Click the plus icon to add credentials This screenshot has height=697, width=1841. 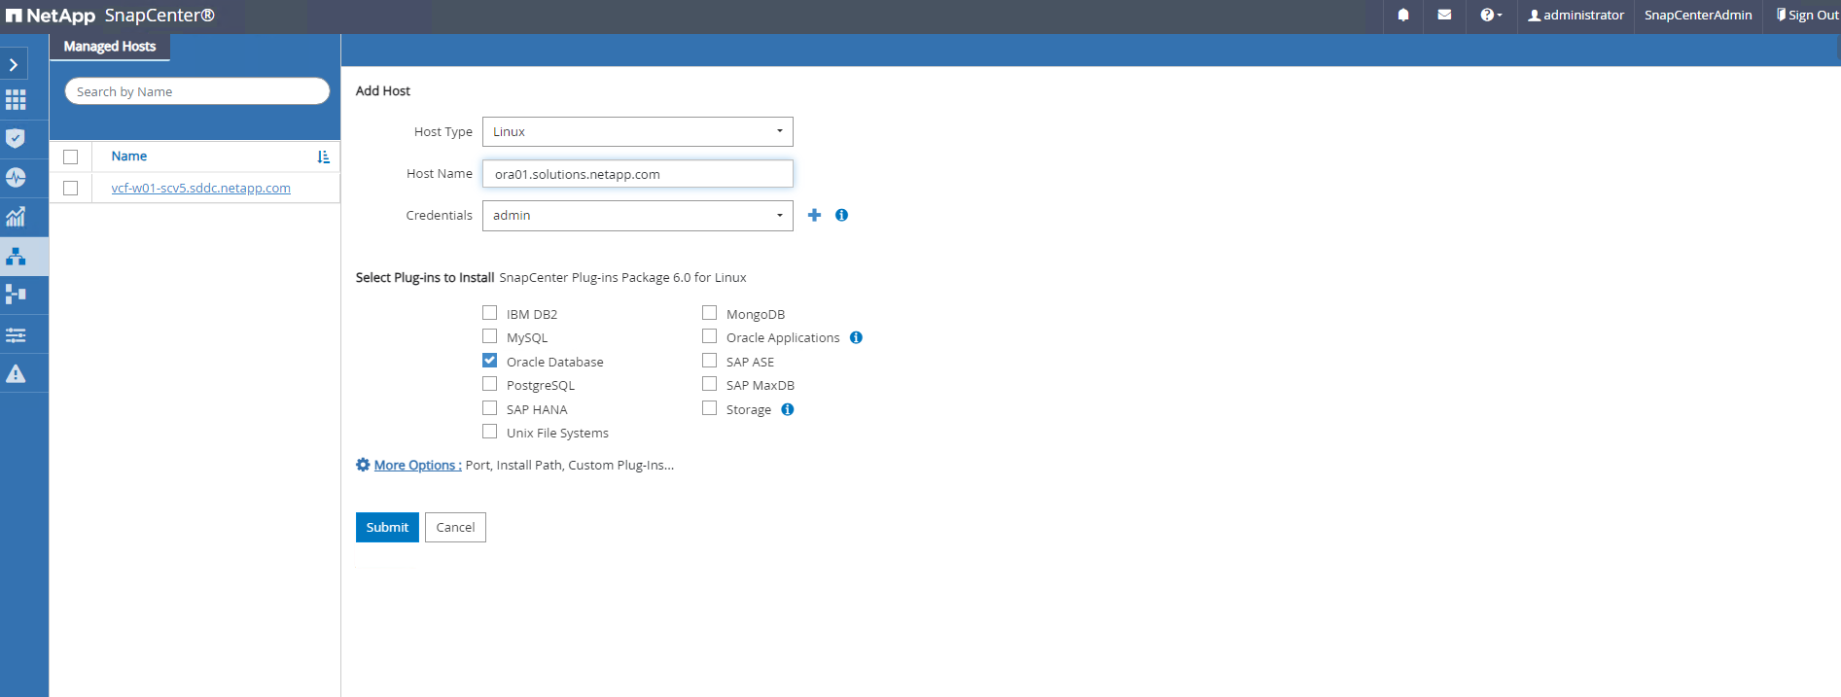point(814,215)
